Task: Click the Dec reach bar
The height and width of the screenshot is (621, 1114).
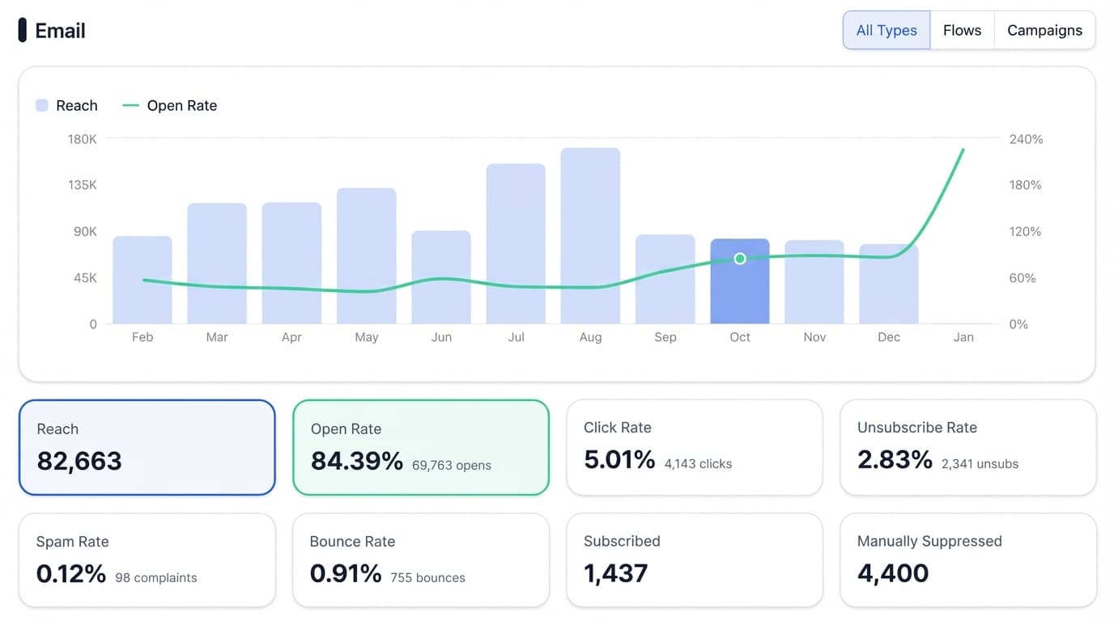Action: point(888,291)
